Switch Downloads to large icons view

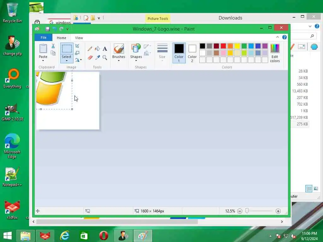316,188
